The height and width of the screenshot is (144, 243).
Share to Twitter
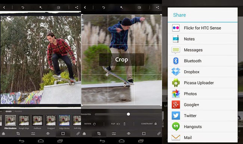203,116
